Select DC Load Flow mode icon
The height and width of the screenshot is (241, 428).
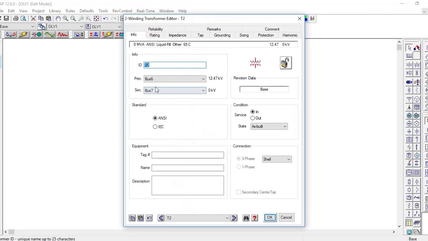coord(94,34)
